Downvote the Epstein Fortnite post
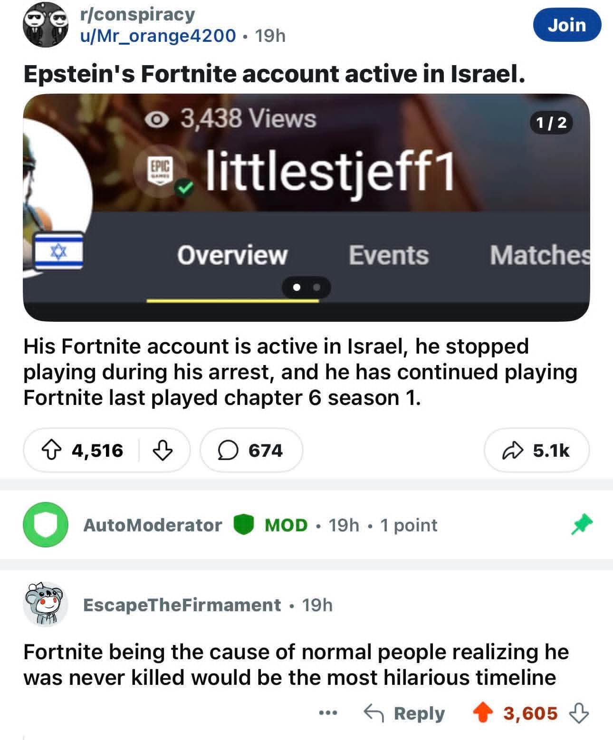Screen dimensions: 613x740 pyautogui.click(x=163, y=450)
